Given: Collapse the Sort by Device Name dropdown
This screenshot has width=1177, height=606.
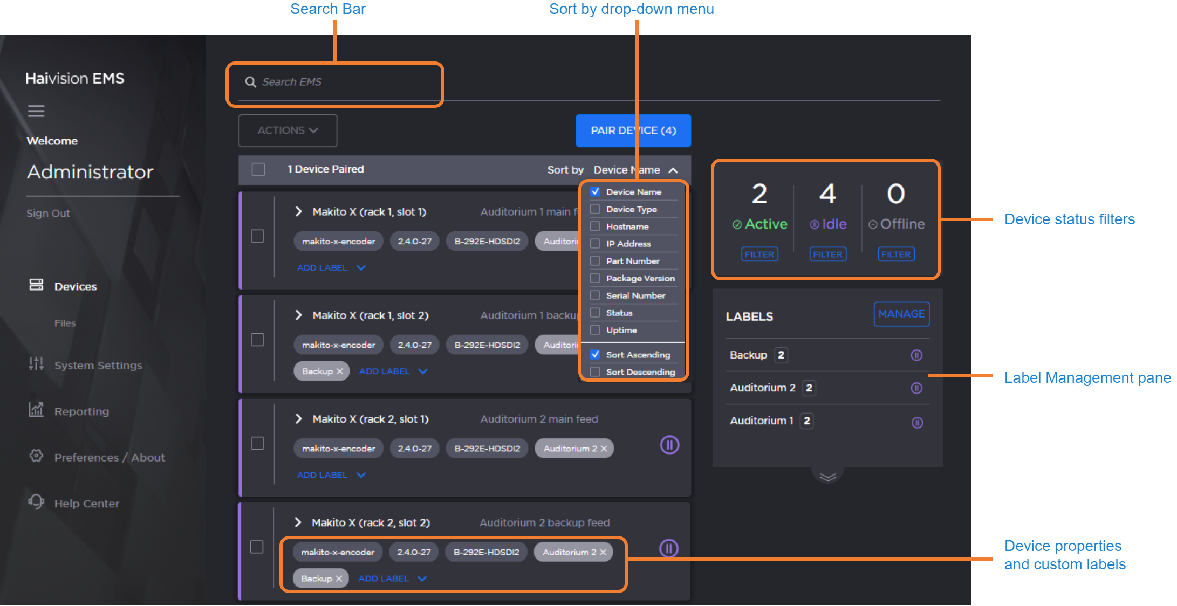Looking at the screenshot, I should (673, 170).
